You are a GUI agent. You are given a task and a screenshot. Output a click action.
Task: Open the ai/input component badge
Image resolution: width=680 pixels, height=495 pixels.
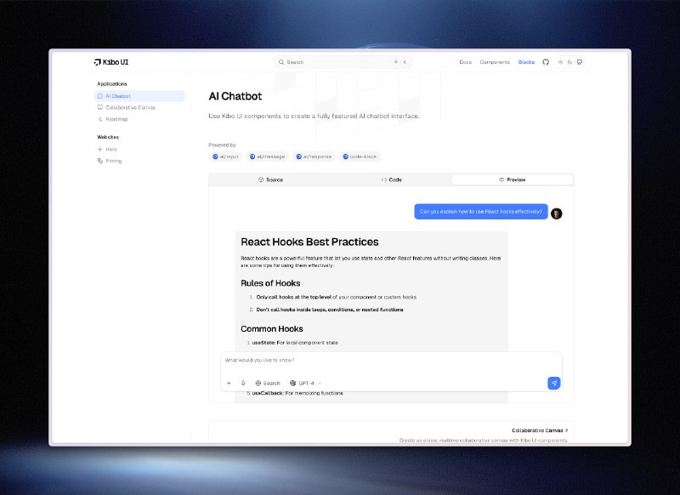click(x=227, y=156)
